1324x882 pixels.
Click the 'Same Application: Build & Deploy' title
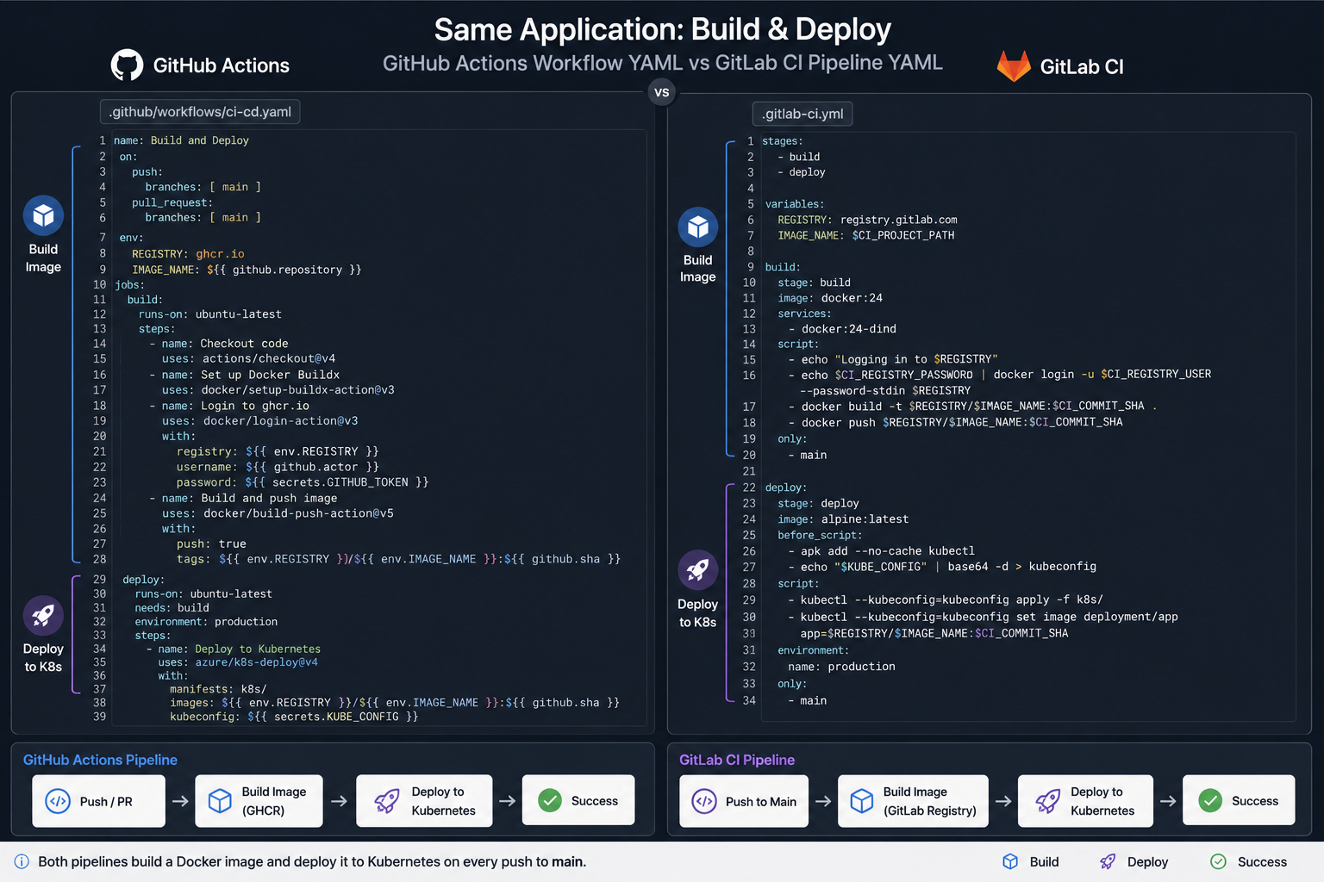pos(662,29)
